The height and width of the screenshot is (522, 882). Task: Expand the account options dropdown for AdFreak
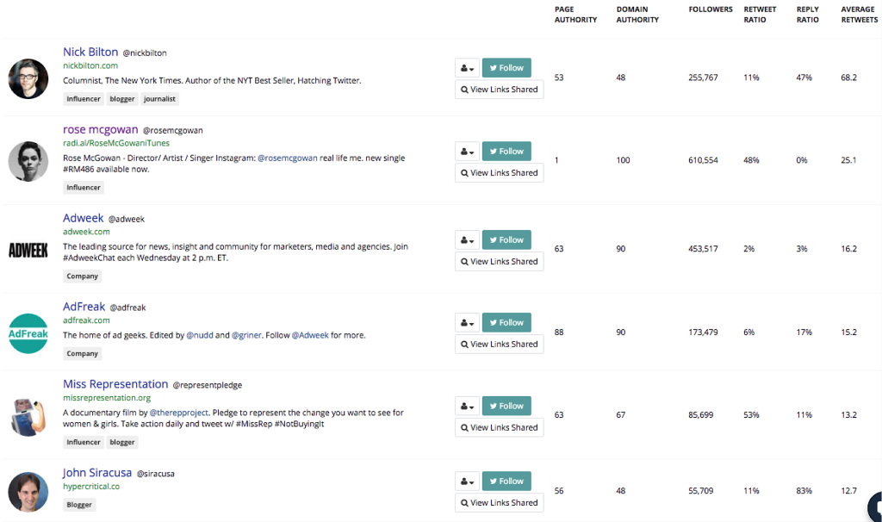point(466,322)
